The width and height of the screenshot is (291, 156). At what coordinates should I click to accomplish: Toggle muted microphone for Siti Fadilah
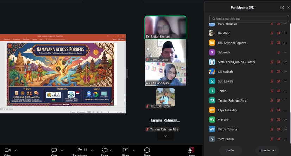(272, 72)
